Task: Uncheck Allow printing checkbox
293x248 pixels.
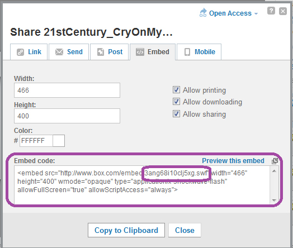Action: click(x=176, y=90)
